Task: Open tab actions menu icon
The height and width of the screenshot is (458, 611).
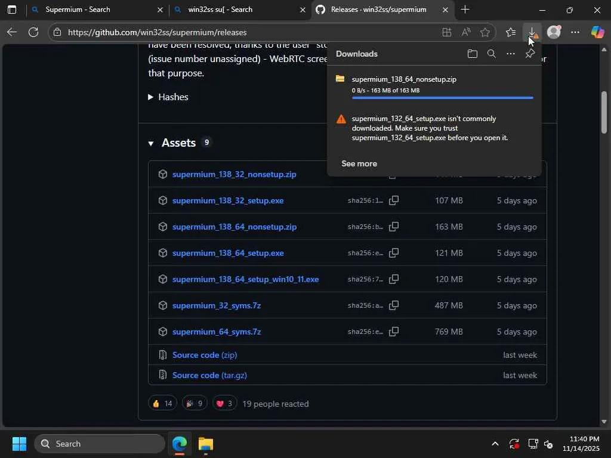Action: click(x=12, y=10)
